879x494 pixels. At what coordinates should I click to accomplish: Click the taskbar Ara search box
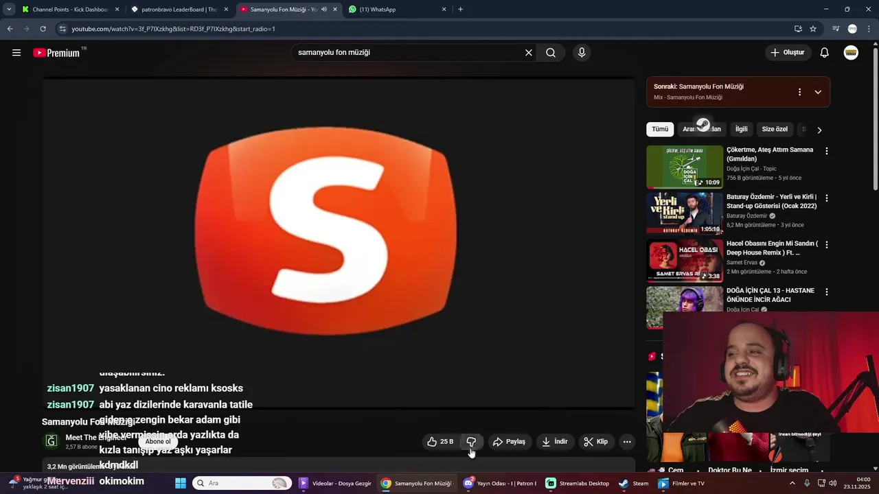(241, 483)
